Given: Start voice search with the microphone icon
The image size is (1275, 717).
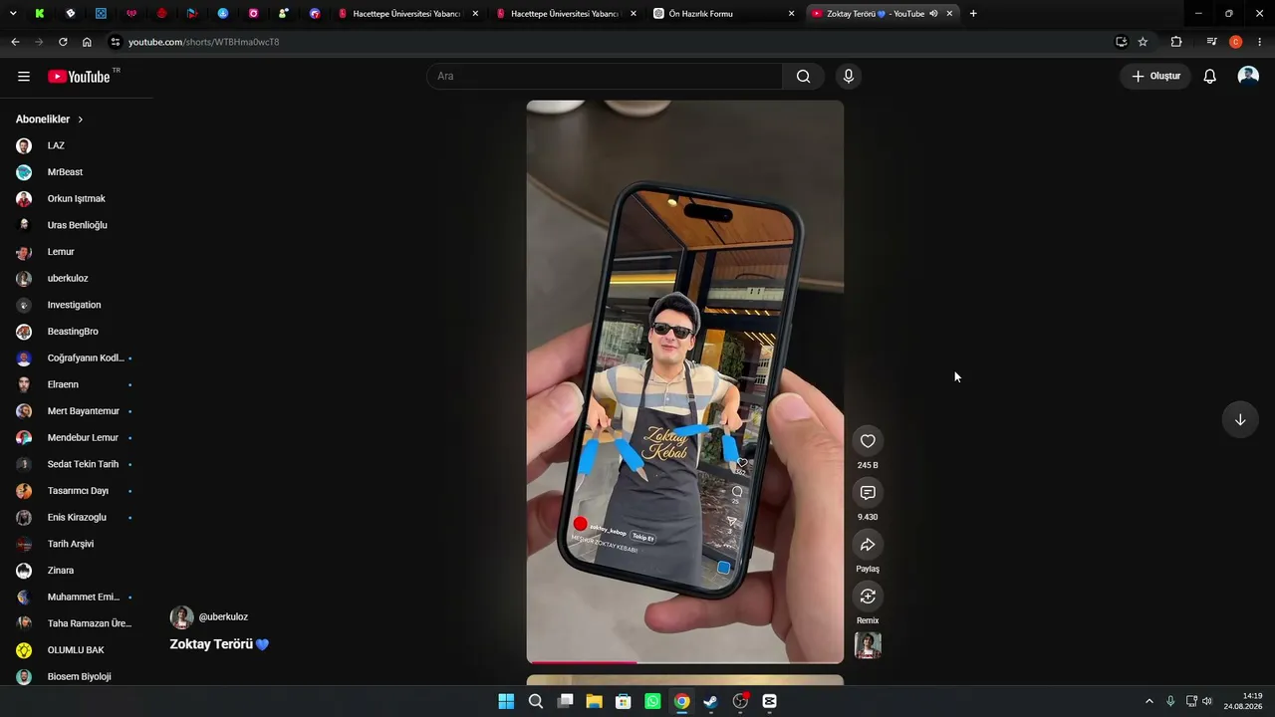Looking at the screenshot, I should coord(849,77).
